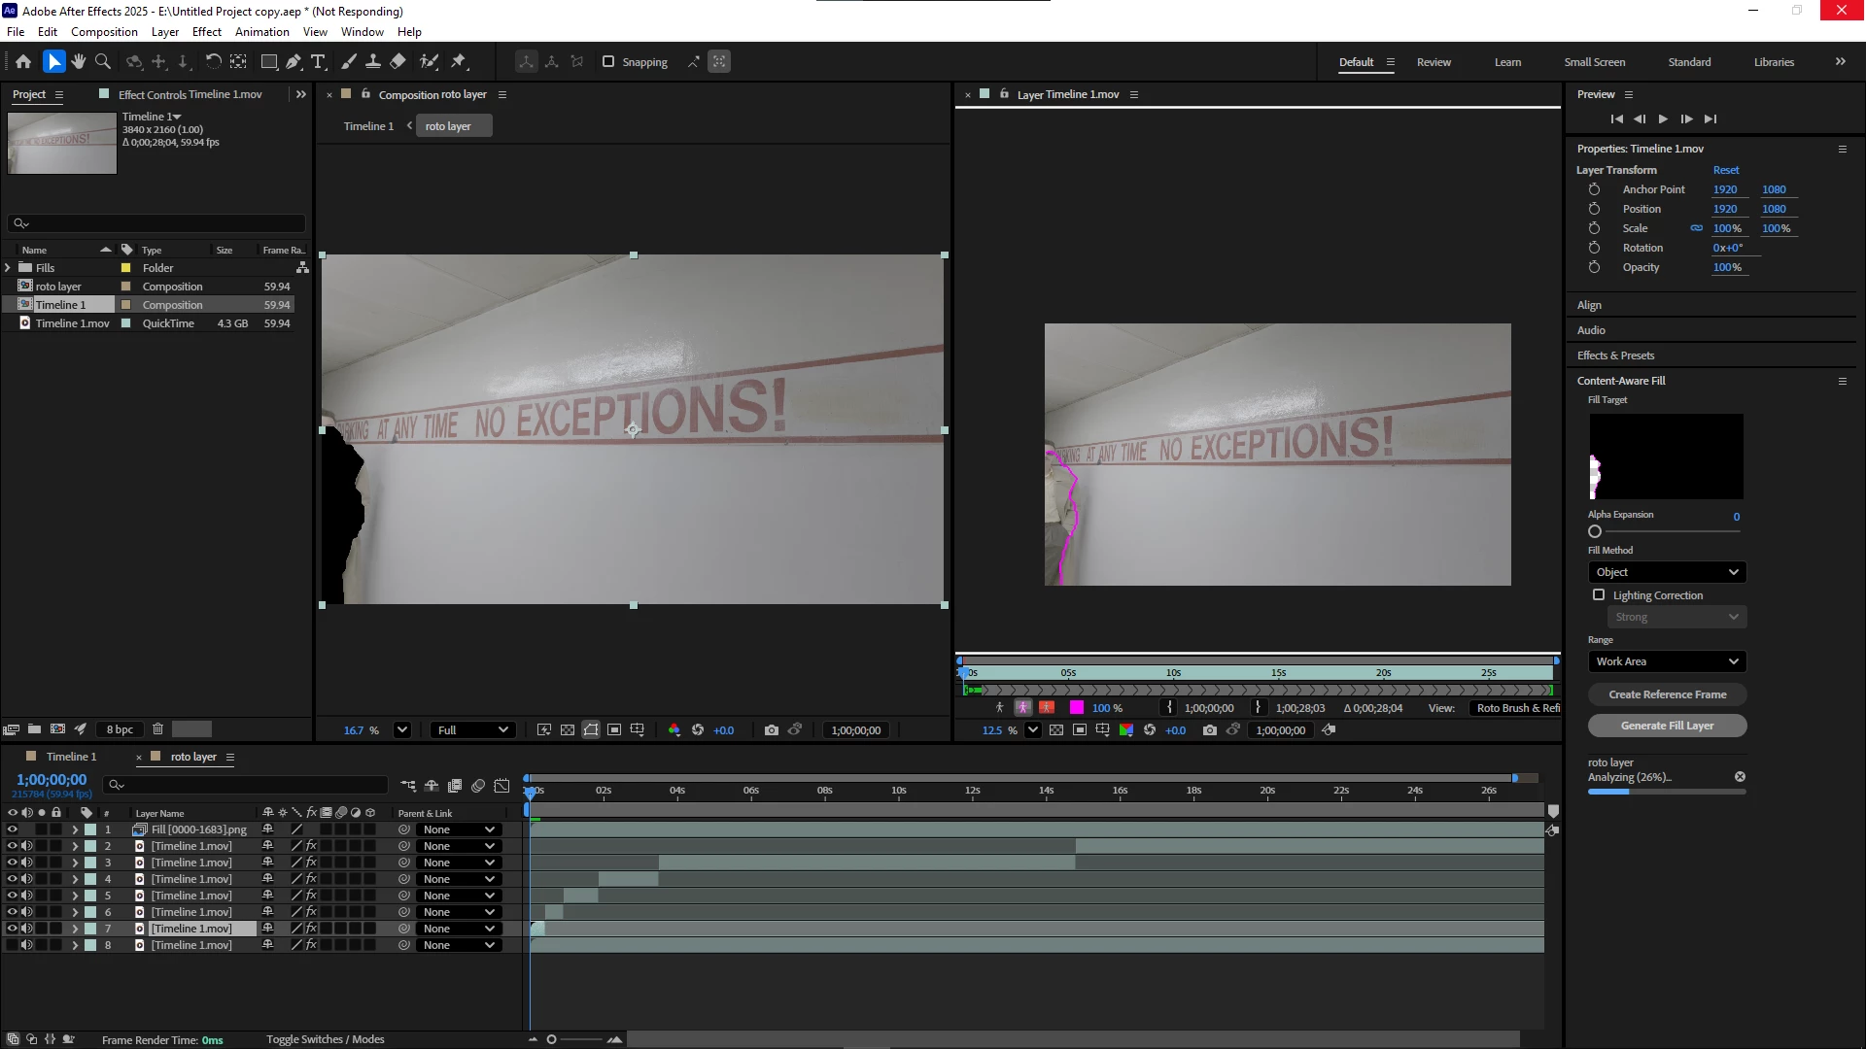The image size is (1866, 1049).
Task: Switch to the Timeline 1 timeline tab
Action: click(x=71, y=757)
